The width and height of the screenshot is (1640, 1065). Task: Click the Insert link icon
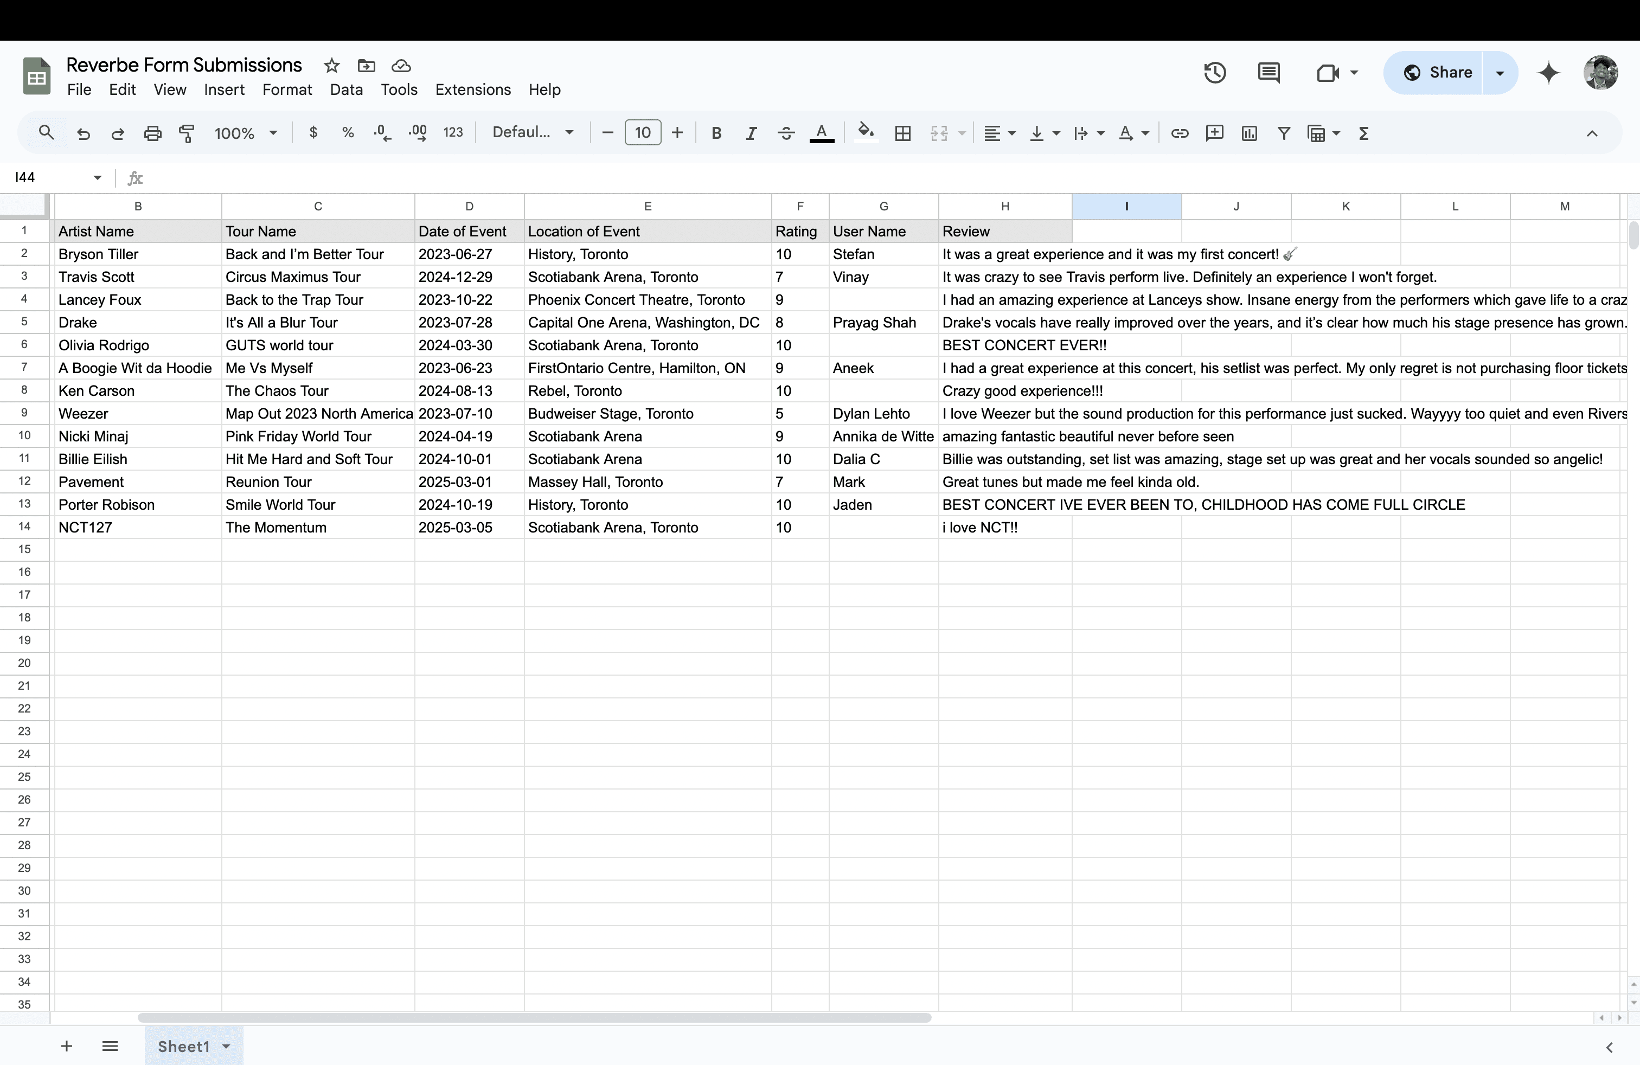[1179, 133]
